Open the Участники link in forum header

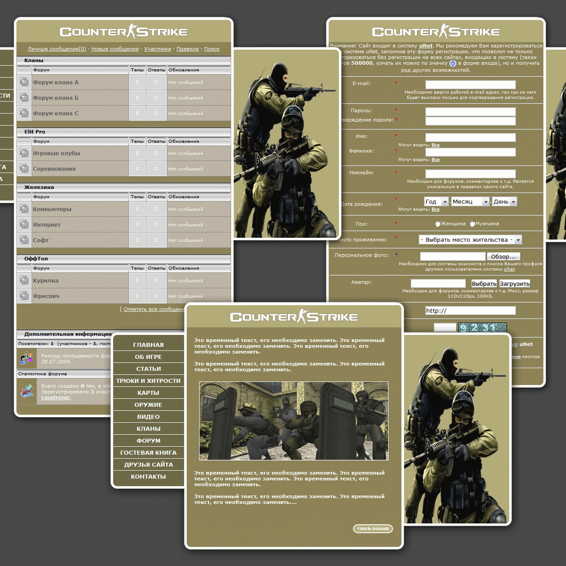click(x=157, y=49)
